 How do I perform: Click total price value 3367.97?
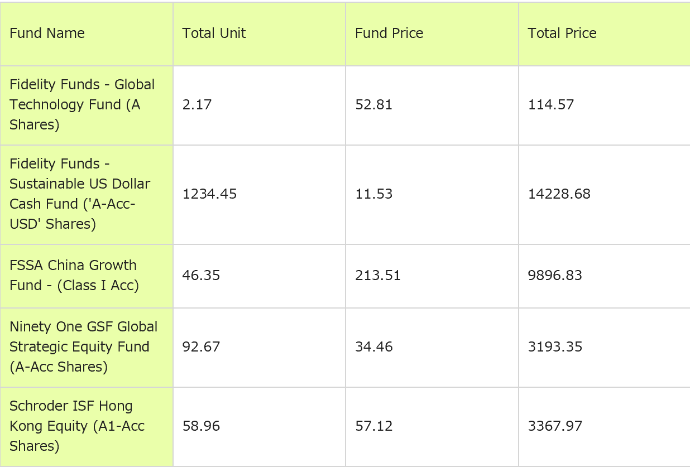(x=555, y=426)
